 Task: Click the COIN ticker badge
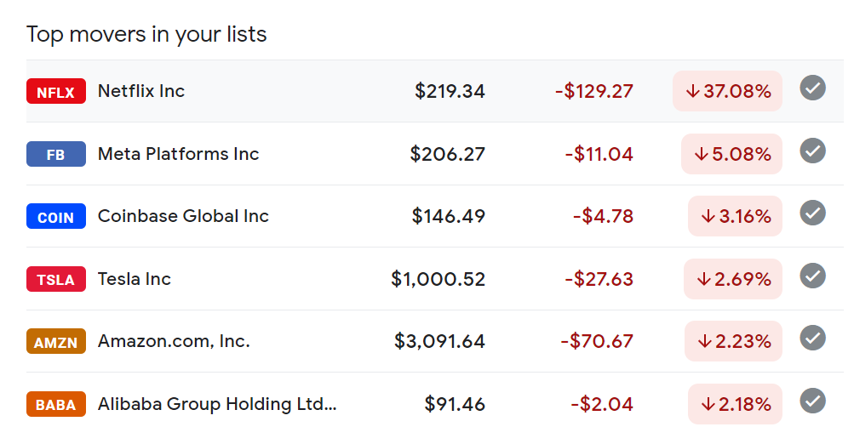tap(56, 216)
